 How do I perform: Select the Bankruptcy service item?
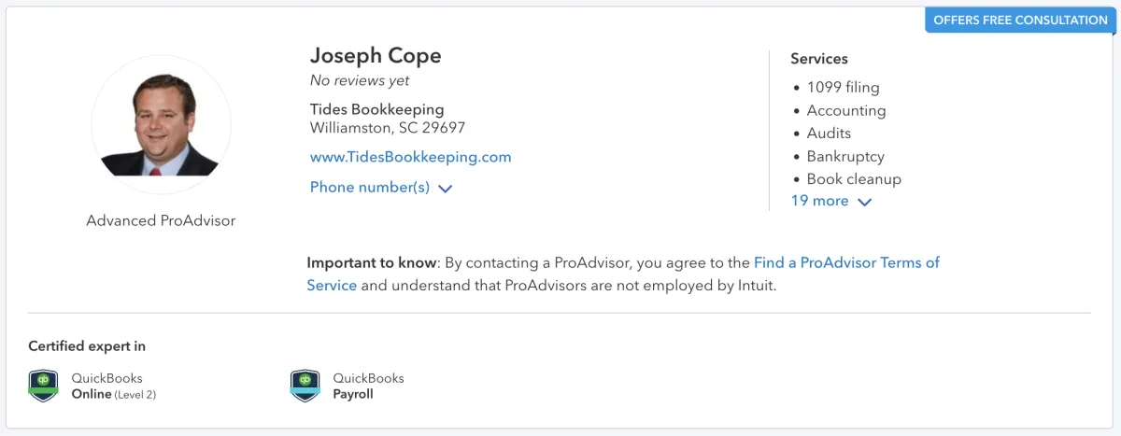click(844, 156)
